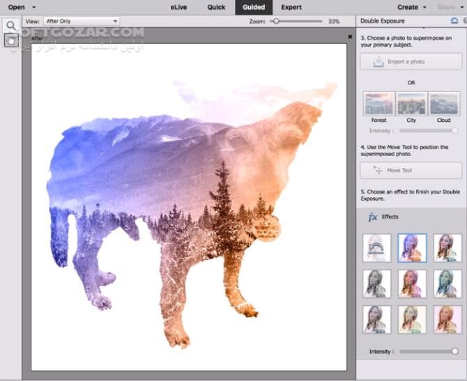Select the no-effect reset thumbnail
The width and height of the screenshot is (467, 381).
(377, 248)
